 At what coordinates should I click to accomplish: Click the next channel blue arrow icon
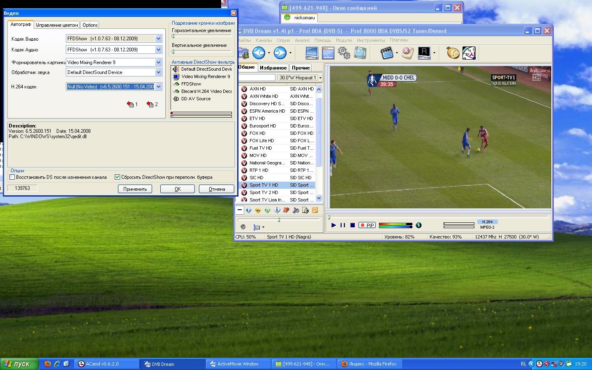point(280,53)
